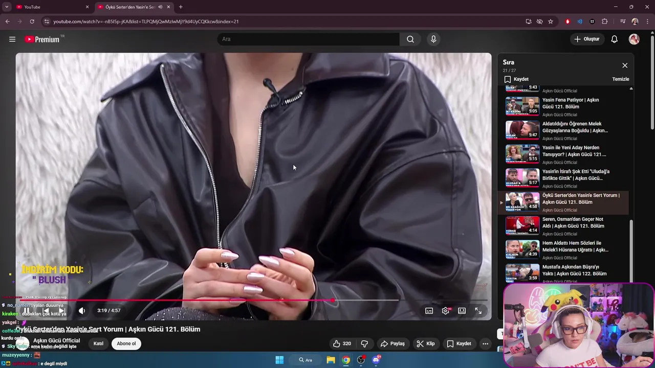Start voice search with the microphone
Screen dimensions: 655x368
(433, 39)
